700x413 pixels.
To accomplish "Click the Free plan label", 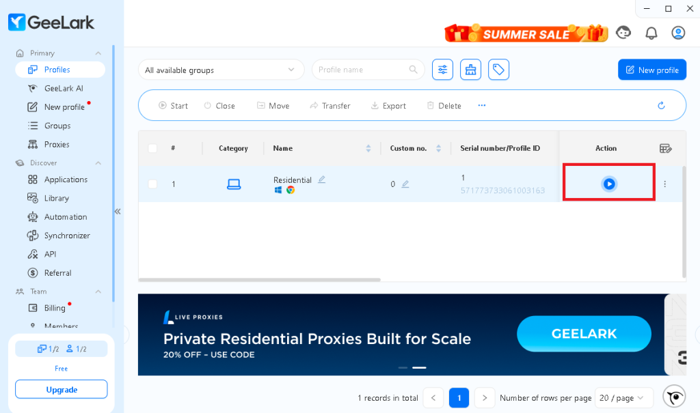I will pos(61,369).
